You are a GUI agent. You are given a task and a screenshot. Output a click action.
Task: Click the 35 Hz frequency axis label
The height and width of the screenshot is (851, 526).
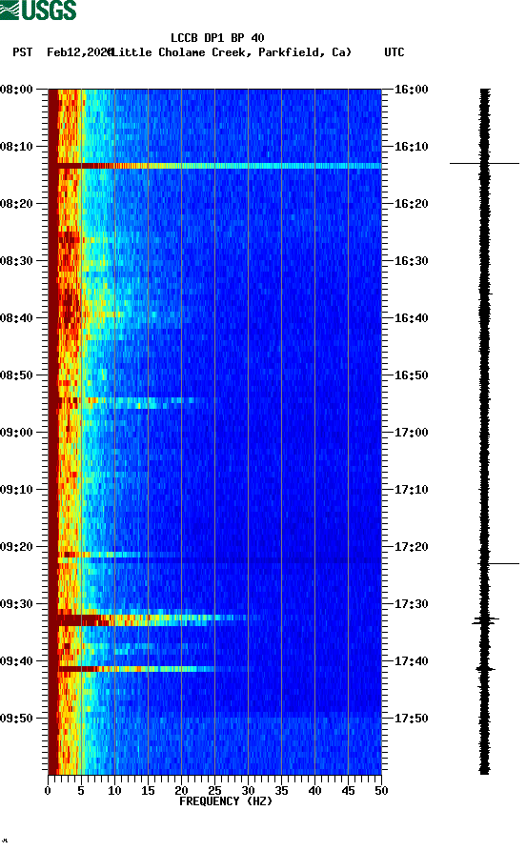pos(281,791)
